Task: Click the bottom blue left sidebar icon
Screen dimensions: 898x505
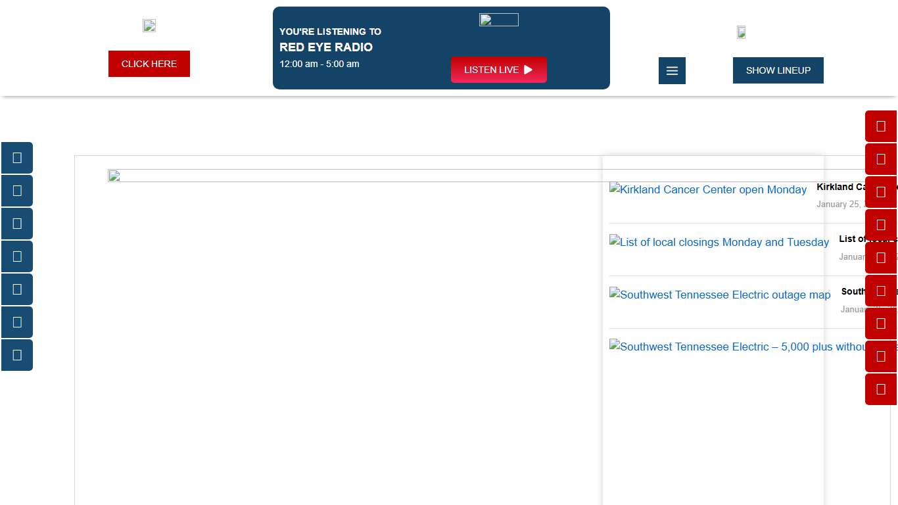Action: 17,355
